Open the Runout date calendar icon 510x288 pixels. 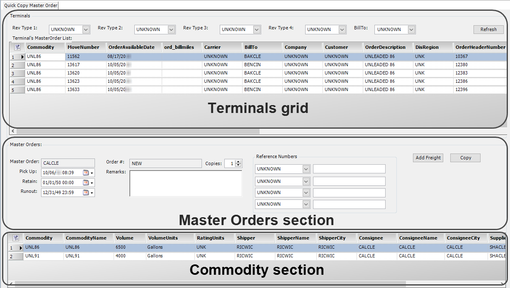tap(86, 192)
